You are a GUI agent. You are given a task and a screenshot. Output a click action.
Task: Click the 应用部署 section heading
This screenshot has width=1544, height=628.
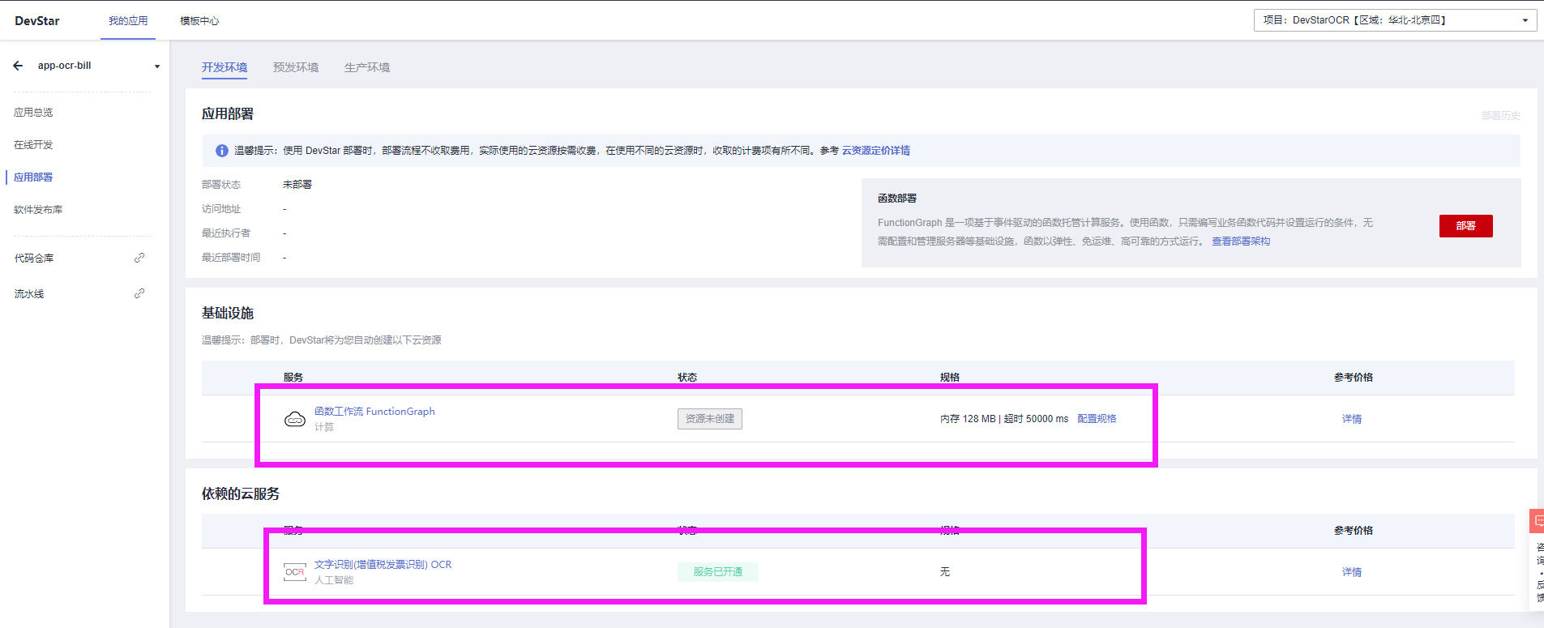tap(228, 114)
